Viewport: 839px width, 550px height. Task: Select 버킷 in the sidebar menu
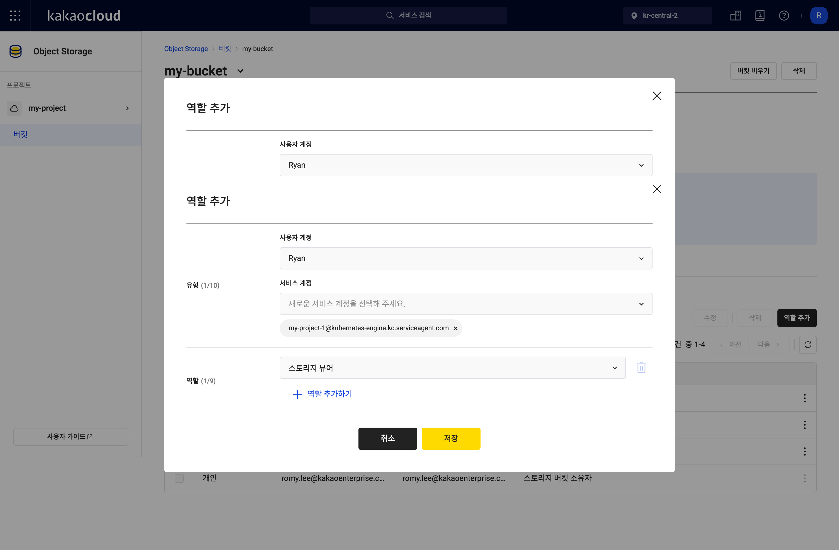click(71, 134)
